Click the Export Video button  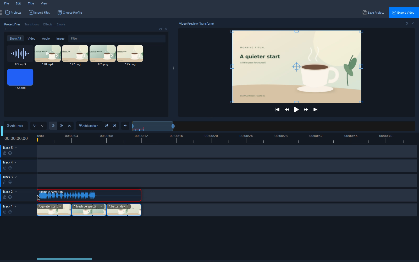404,13
